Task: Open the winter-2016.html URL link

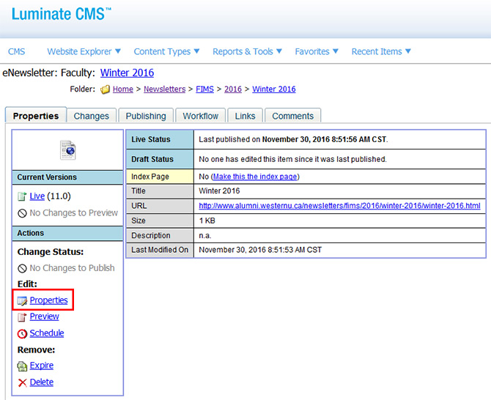Action: (x=339, y=206)
